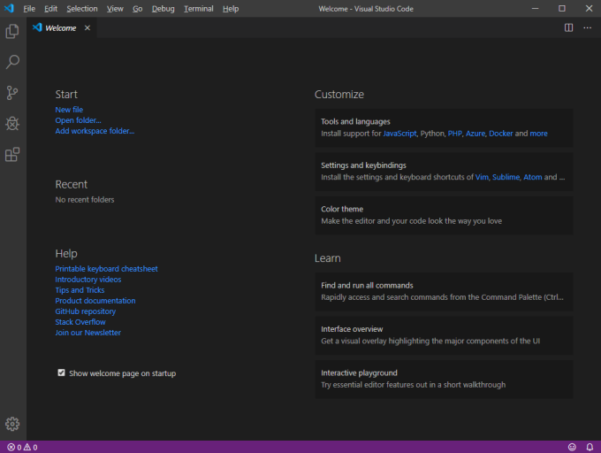Open Printable keyboard cheatsheet link

pyautogui.click(x=106, y=269)
